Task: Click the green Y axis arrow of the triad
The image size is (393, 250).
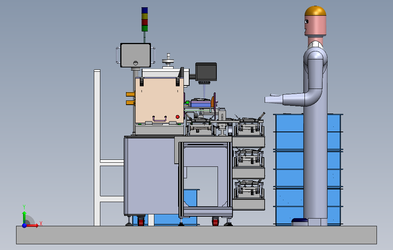Action: (24, 217)
